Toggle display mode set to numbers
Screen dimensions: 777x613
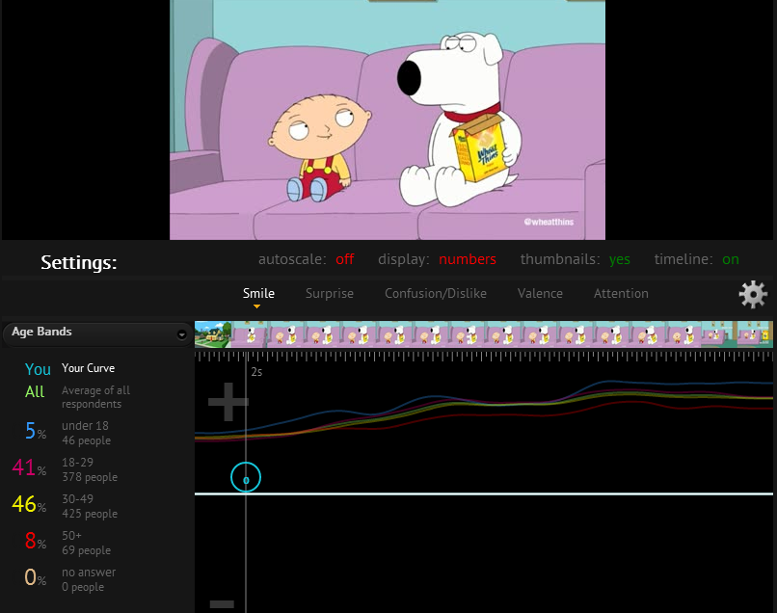(x=468, y=259)
